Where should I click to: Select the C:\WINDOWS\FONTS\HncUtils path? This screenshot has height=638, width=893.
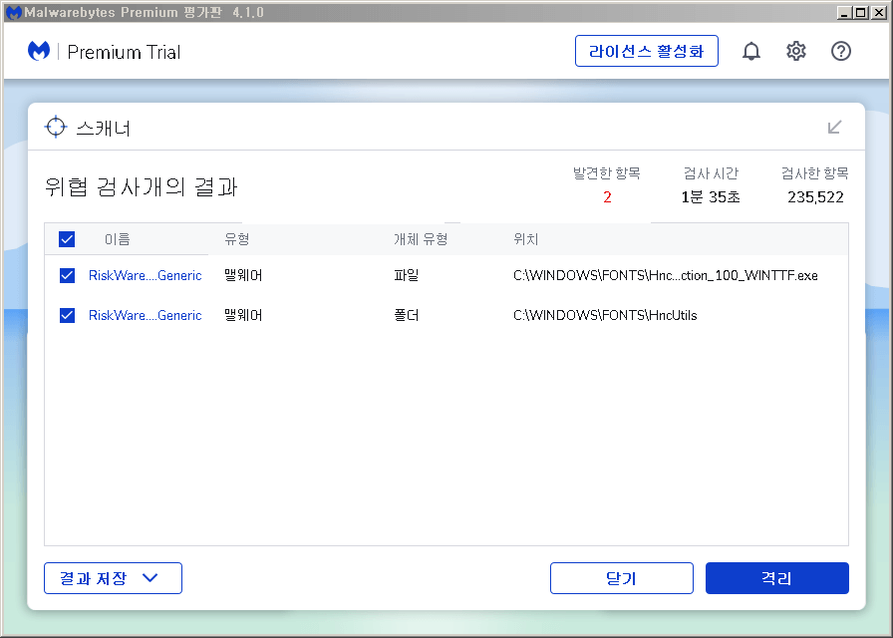coord(605,315)
